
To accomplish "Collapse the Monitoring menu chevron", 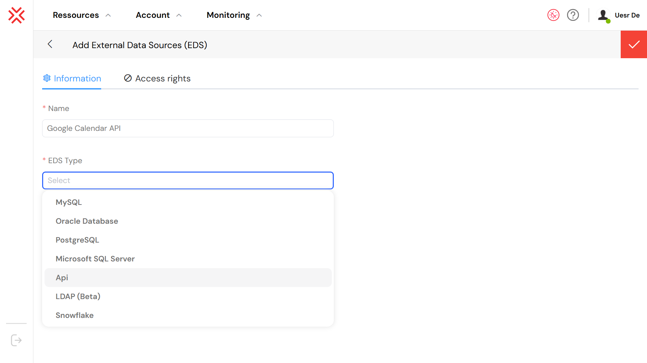I will click(x=259, y=15).
